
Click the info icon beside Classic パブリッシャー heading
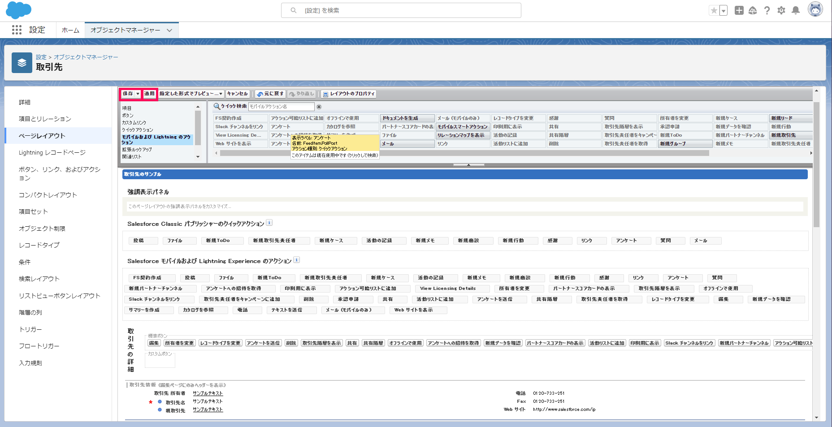(269, 223)
